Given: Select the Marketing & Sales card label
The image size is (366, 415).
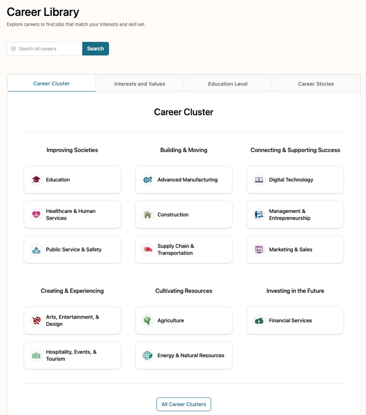Looking at the screenshot, I should click(x=290, y=250).
